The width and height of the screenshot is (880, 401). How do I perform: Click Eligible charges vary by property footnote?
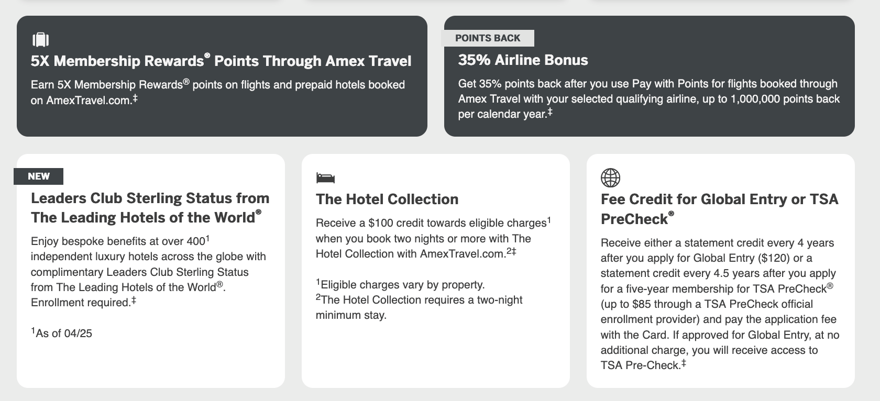point(400,284)
